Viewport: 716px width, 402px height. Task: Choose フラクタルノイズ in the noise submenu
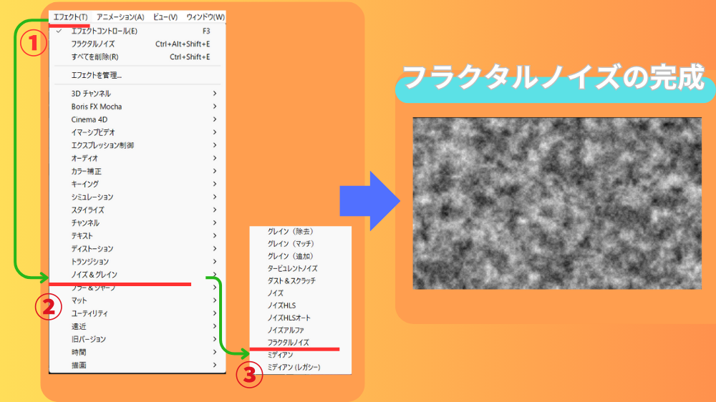coord(288,343)
